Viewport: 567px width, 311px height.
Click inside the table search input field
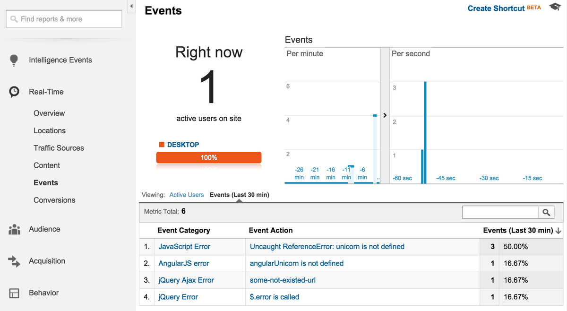click(x=500, y=212)
